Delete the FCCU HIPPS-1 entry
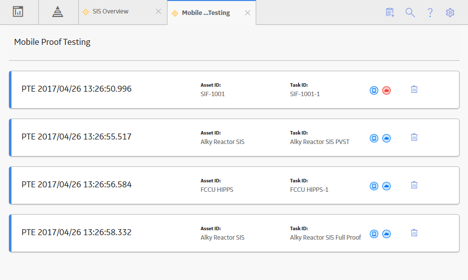 pos(414,185)
